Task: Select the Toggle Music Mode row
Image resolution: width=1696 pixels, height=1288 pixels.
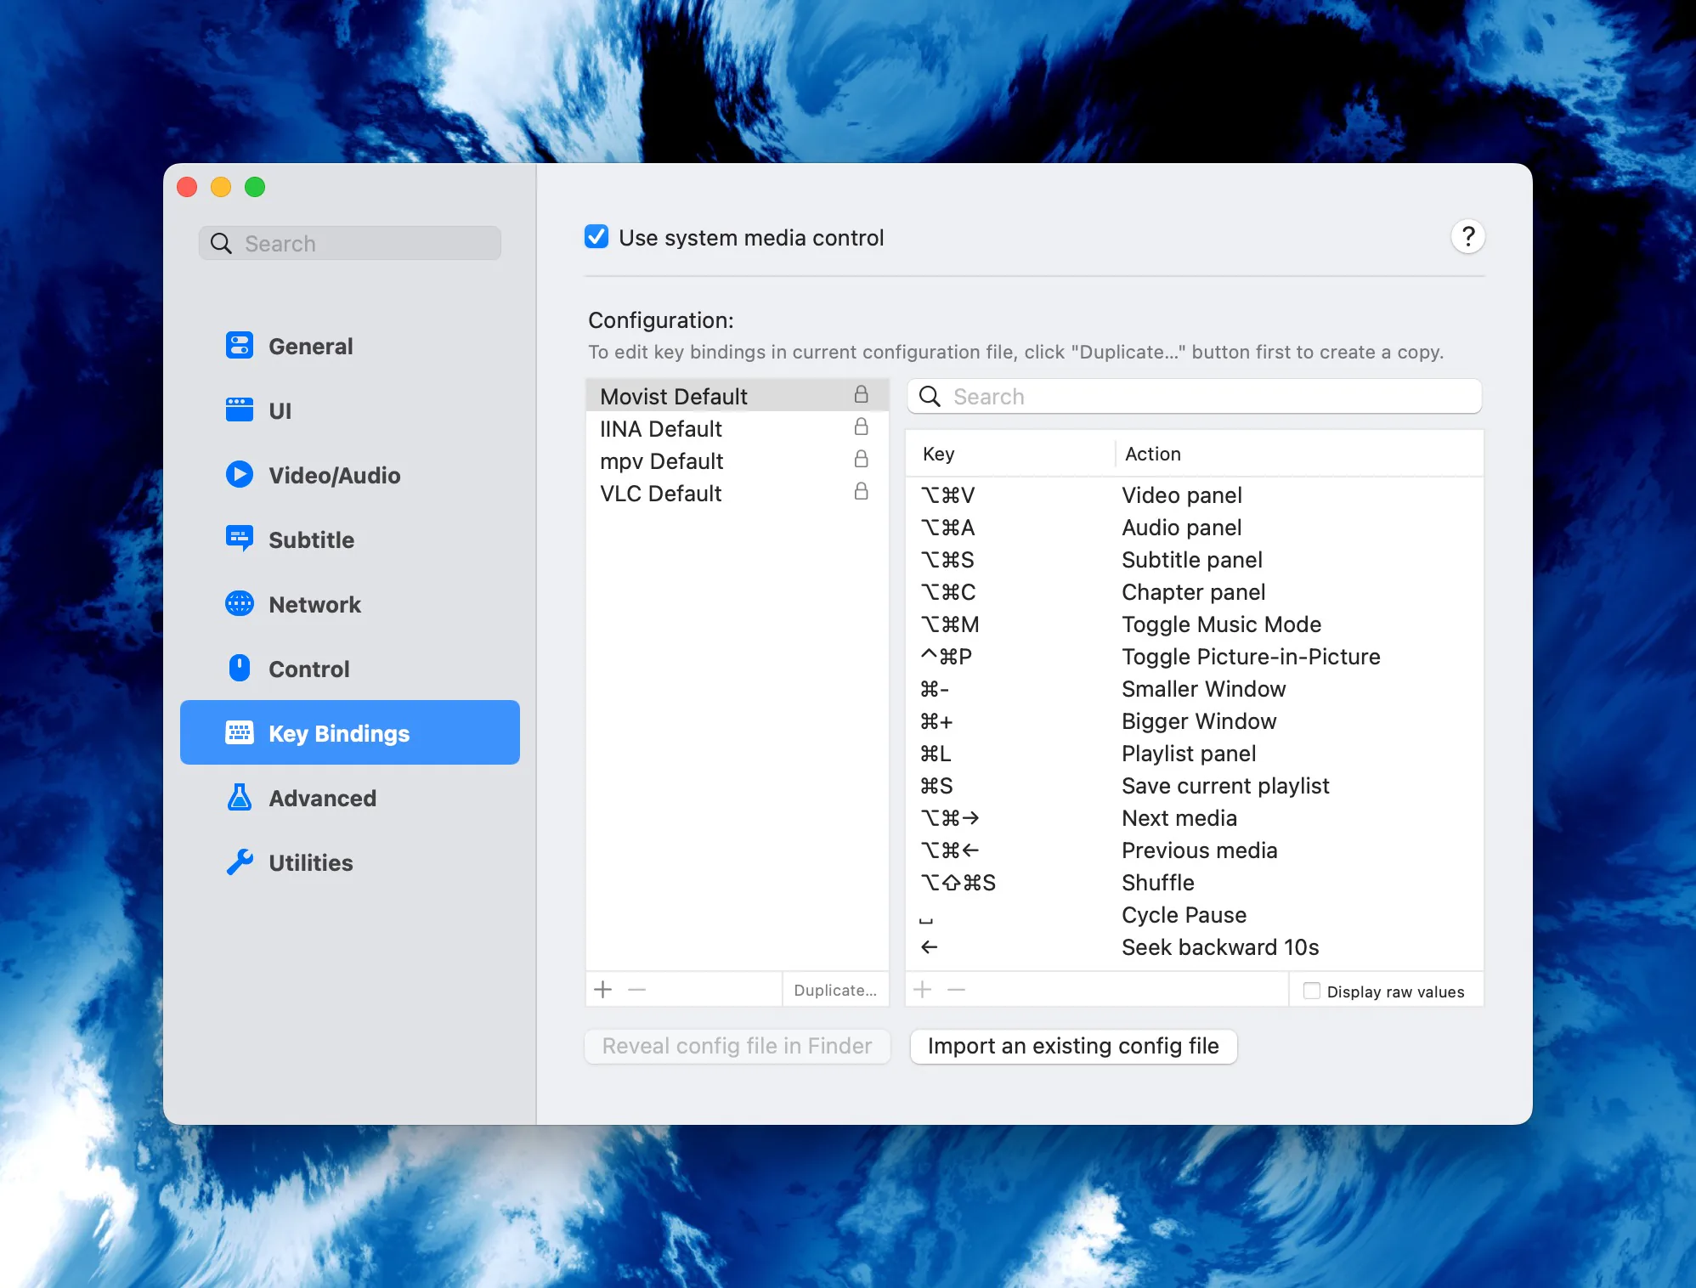Action: click(x=1194, y=624)
